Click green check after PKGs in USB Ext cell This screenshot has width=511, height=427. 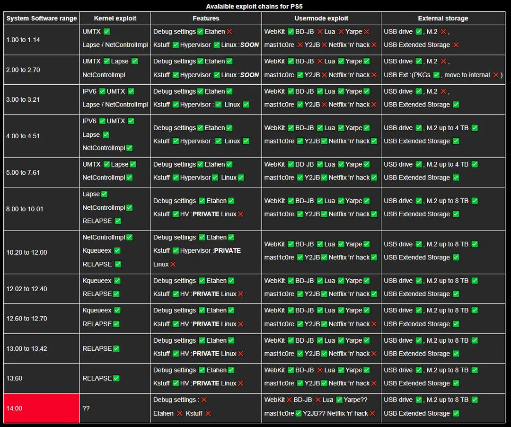[x=436, y=75]
